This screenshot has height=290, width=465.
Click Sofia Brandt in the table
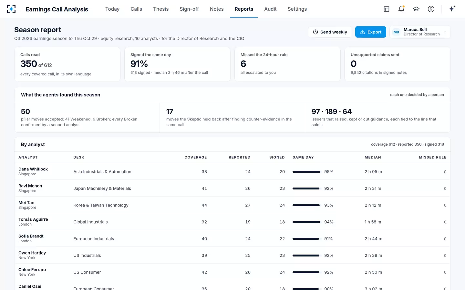coord(31,236)
